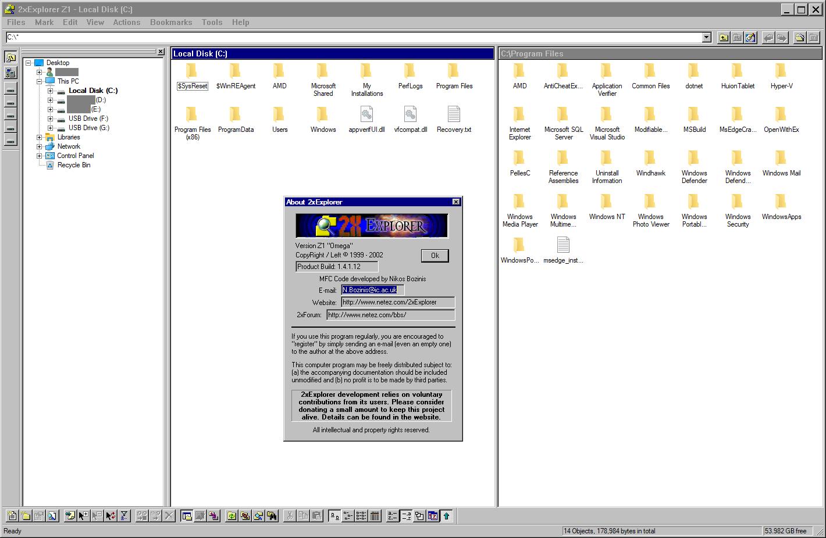This screenshot has height=538, width=826.
Task: Close the folder tree panel
Action: [161, 52]
